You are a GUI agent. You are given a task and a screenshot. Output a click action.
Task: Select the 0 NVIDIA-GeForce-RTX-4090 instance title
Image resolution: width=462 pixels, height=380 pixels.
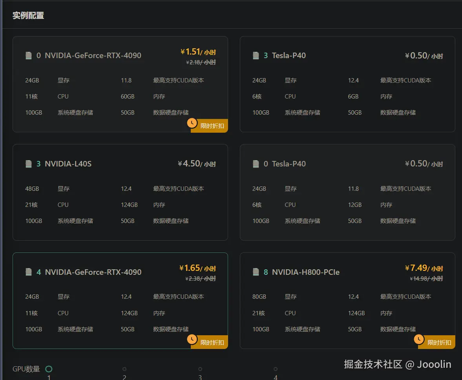click(89, 55)
